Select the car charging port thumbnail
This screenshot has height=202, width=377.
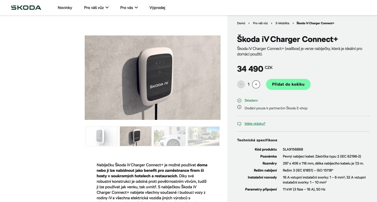[x=170, y=136]
